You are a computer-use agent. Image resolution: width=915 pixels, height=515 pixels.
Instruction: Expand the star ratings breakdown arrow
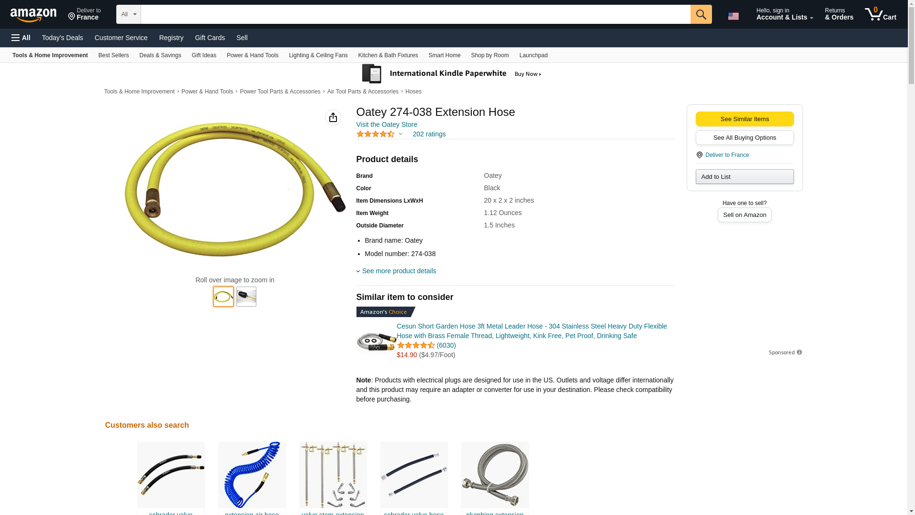[400, 134]
